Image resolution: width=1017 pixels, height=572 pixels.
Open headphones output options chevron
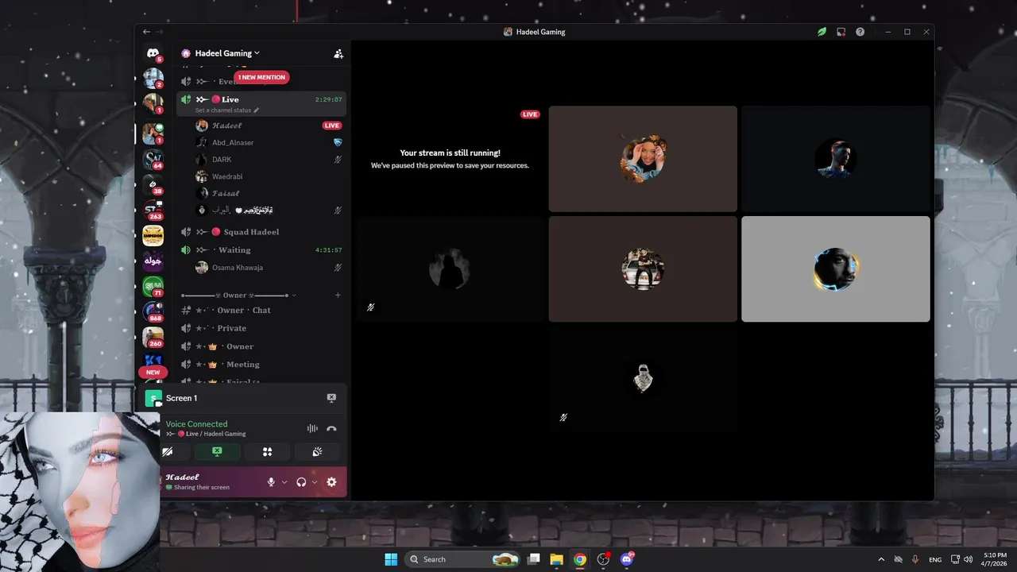coord(315,482)
